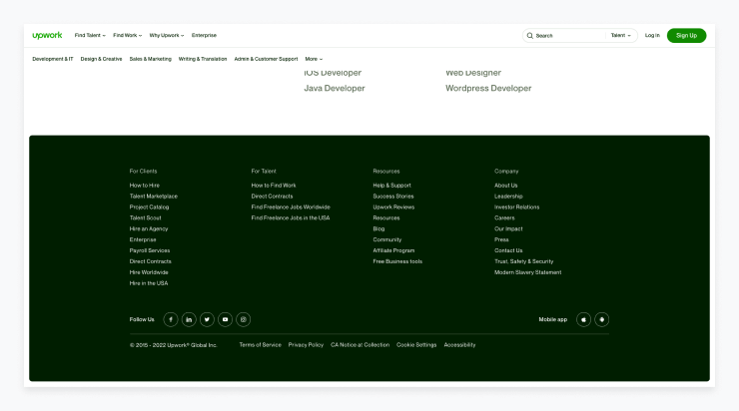739x411 pixels.
Task: Open the Talent search type dropdown
Action: [x=621, y=35]
